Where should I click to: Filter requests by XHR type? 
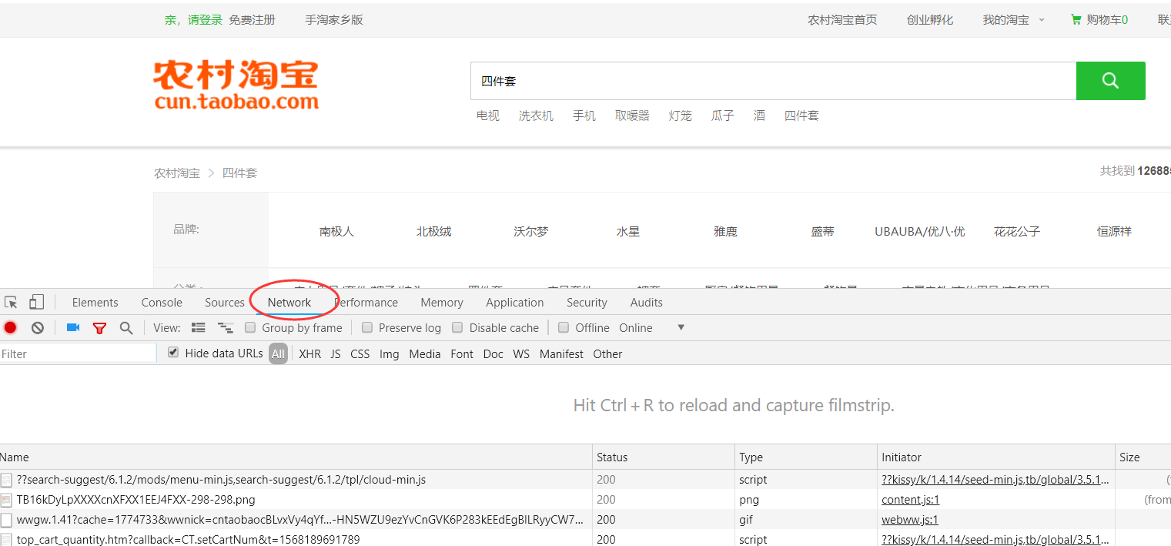(x=309, y=354)
